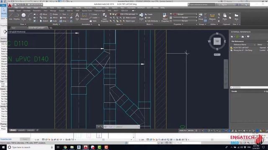Image resolution: width=268 pixels, height=150 pixels.
Task: Open the linetype ByLayer dropdown
Action: coord(186,21)
